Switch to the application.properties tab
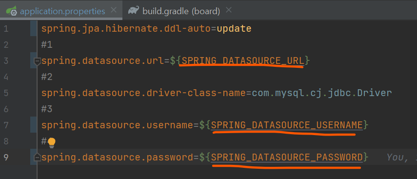Screen dimensions: 417x179 coord(62,11)
